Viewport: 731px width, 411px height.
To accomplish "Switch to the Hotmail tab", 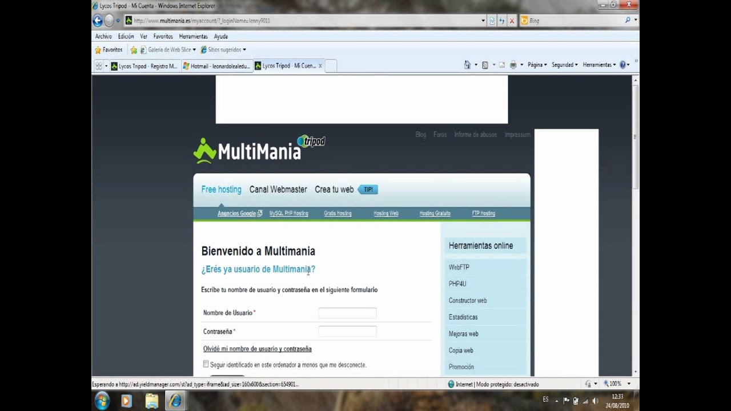I will (x=216, y=66).
